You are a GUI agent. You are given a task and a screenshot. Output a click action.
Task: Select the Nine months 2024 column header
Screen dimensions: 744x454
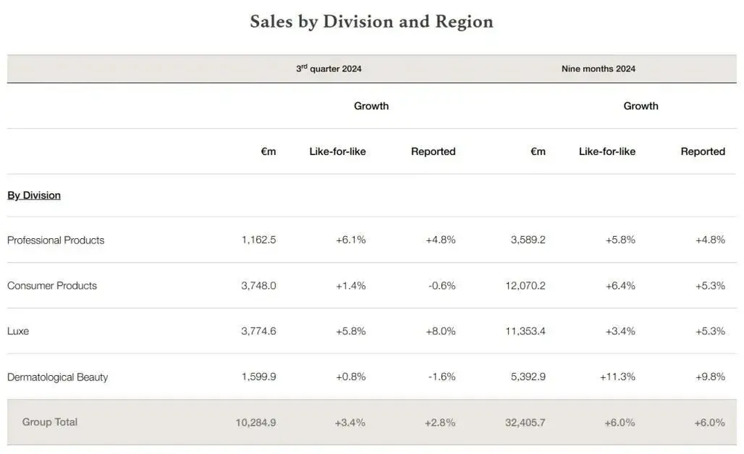(598, 68)
